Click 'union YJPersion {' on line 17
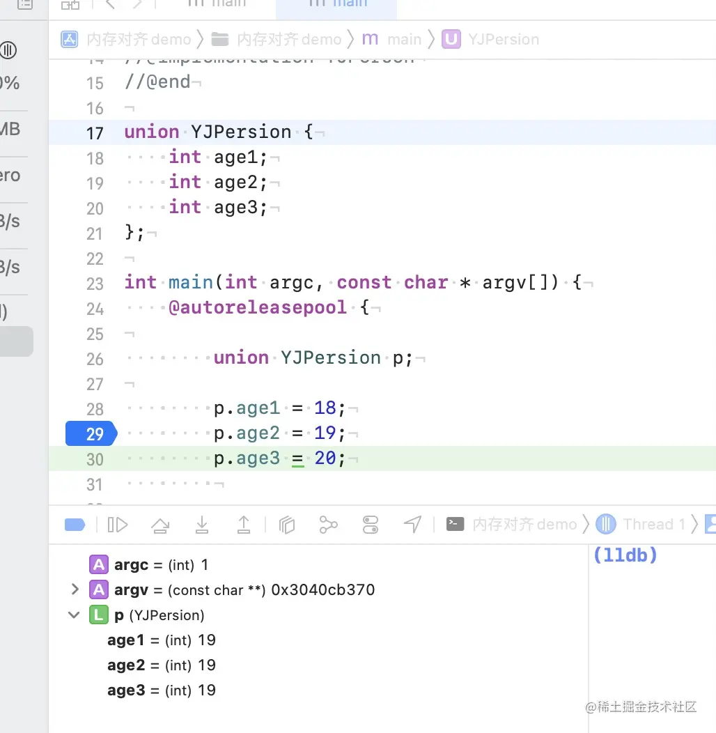 click(219, 132)
